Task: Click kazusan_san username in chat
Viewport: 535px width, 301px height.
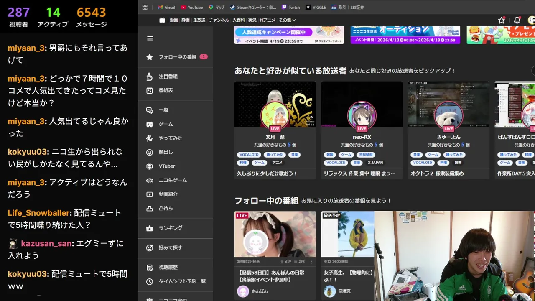Action: (47, 243)
